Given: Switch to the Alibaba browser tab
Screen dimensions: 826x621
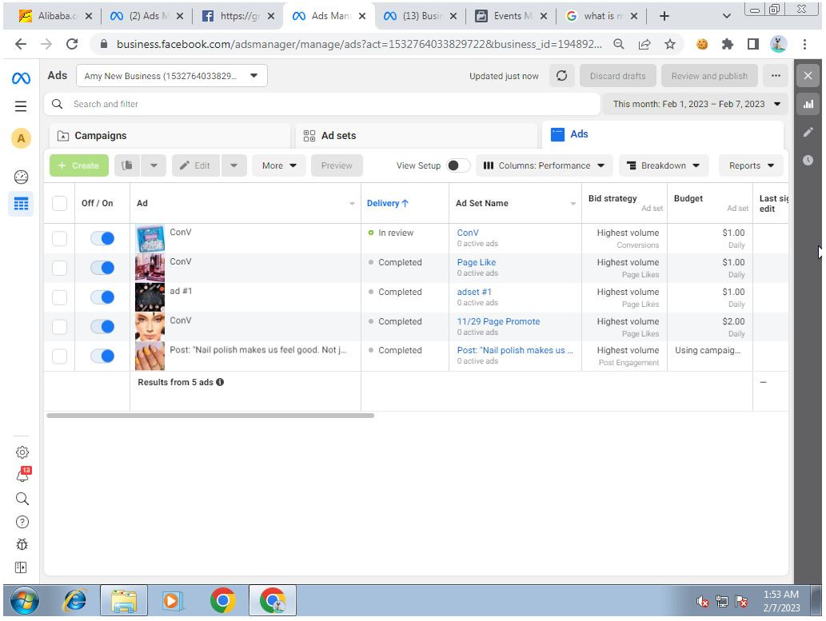Looking at the screenshot, I should coord(55,16).
